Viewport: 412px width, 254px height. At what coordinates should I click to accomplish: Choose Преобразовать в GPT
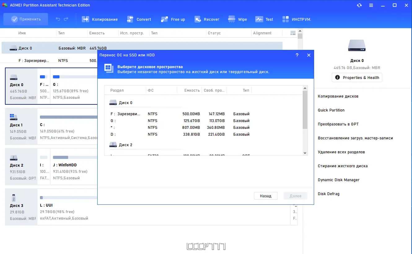(338, 124)
